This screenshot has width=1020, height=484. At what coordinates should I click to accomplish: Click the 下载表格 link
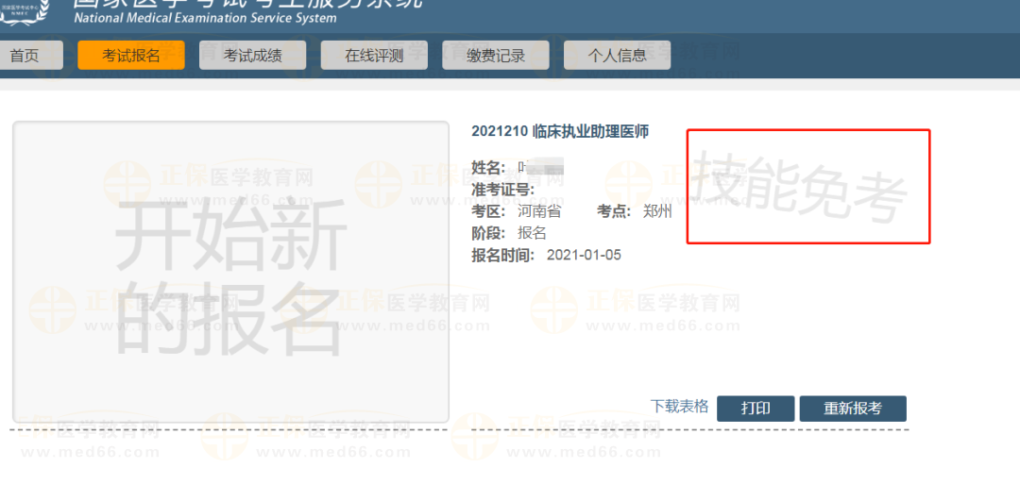(679, 407)
